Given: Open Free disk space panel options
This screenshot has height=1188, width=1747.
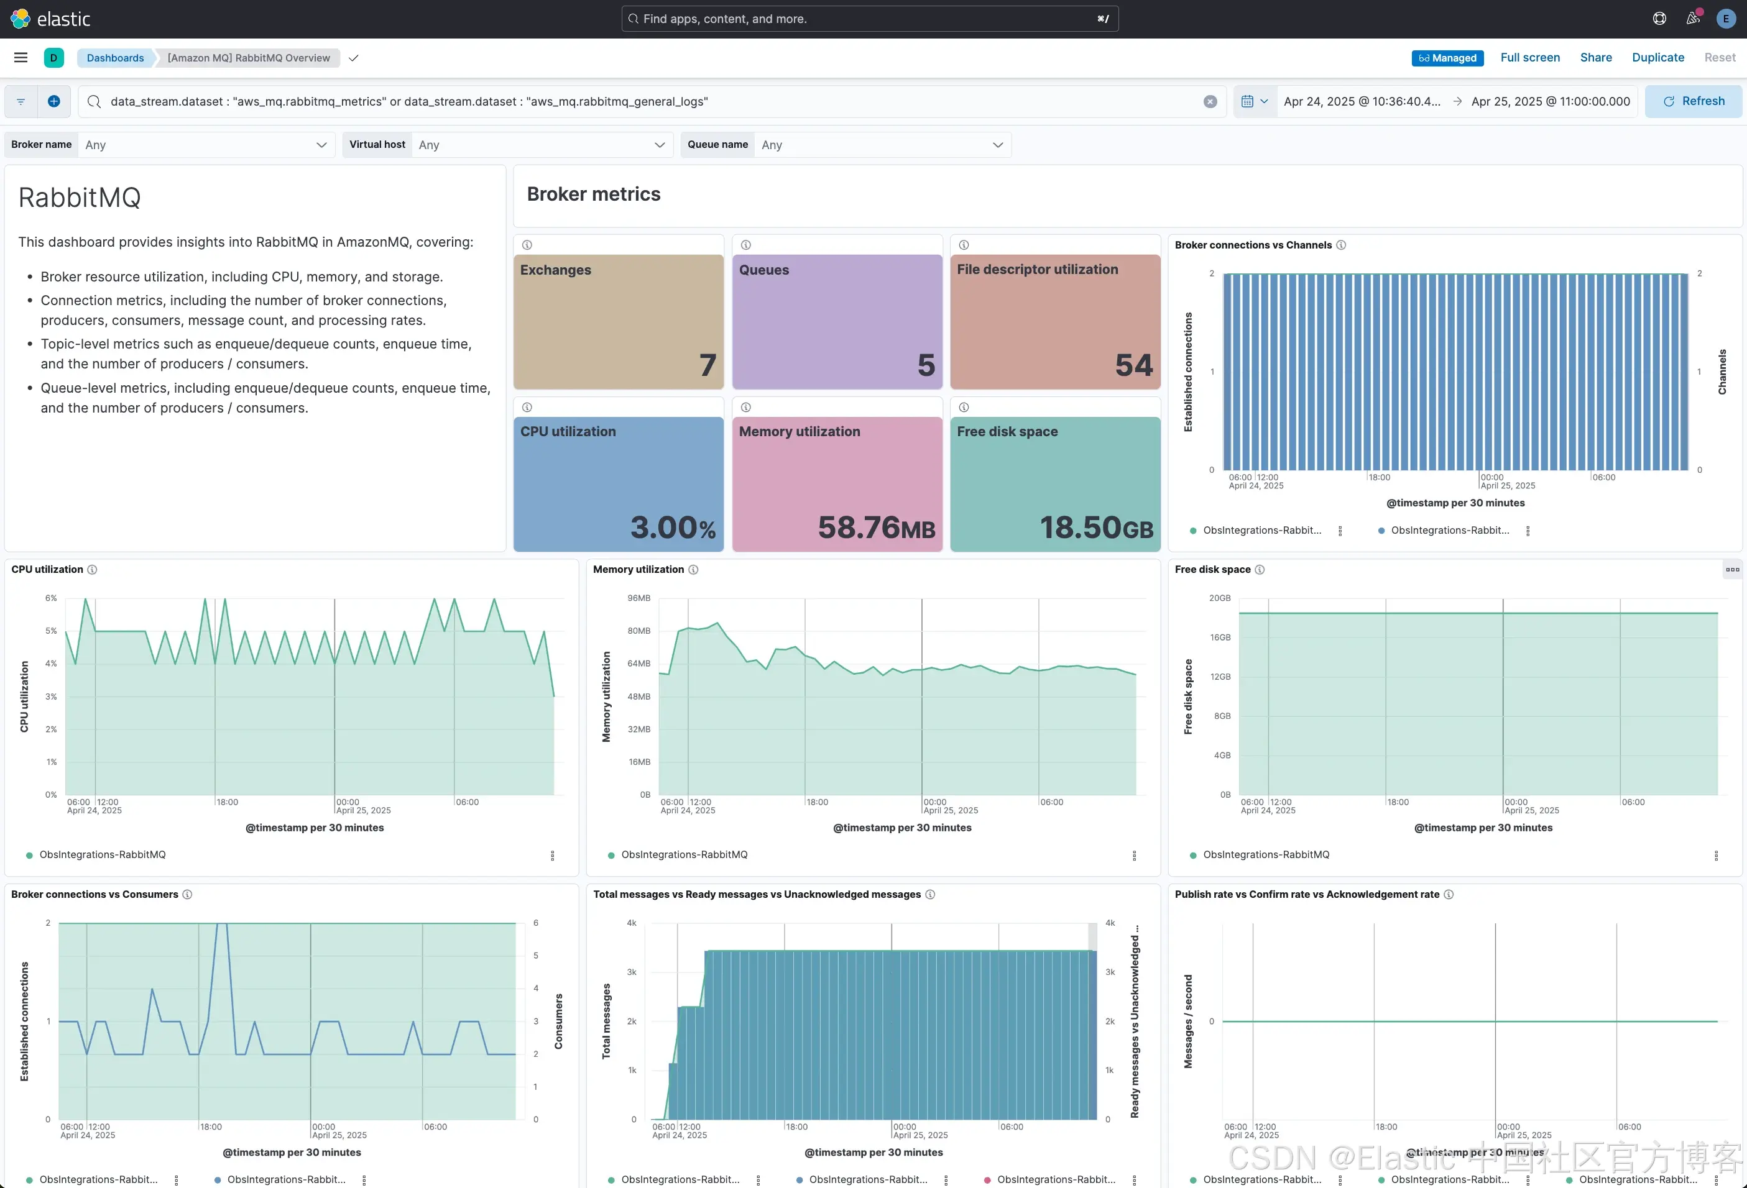Looking at the screenshot, I should [1732, 570].
